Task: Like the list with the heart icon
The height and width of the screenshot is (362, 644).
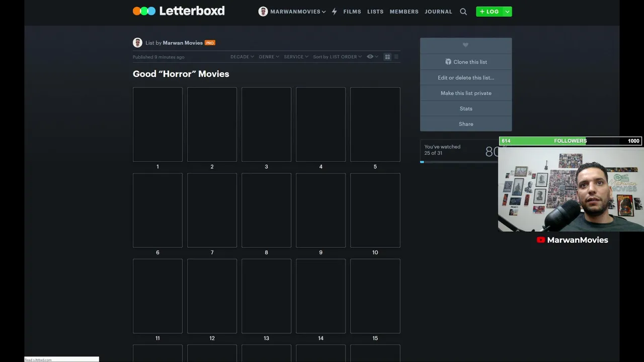Action: (465, 45)
